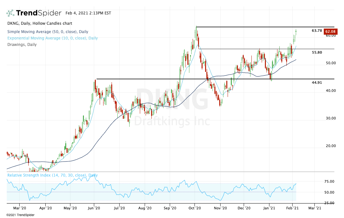Viewport: 344px width, 218px height.
Task: Click the Sep '20 date axis label
Action: 170,208
